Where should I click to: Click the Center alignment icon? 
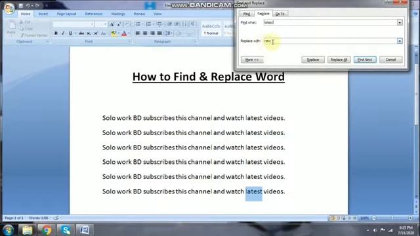coord(145,33)
